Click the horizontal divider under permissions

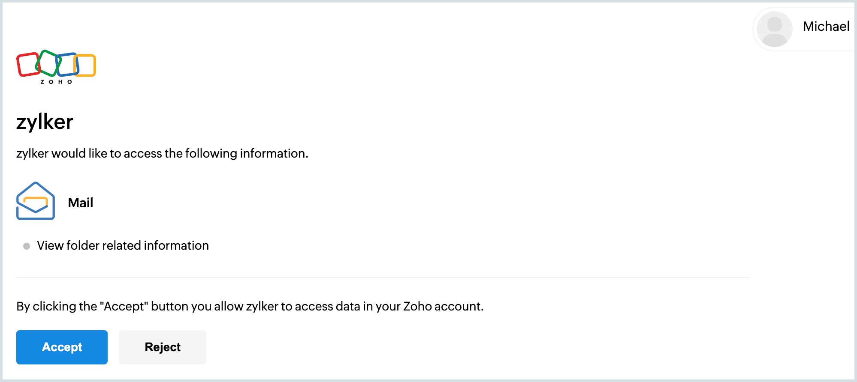coord(383,278)
